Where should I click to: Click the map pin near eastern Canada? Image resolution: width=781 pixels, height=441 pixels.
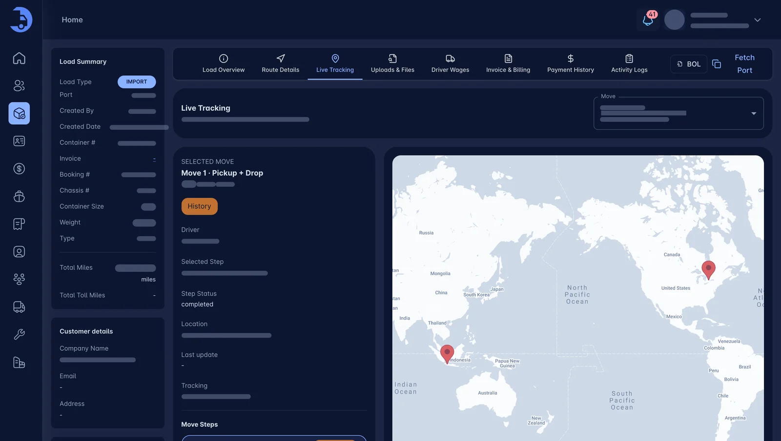coord(709,269)
